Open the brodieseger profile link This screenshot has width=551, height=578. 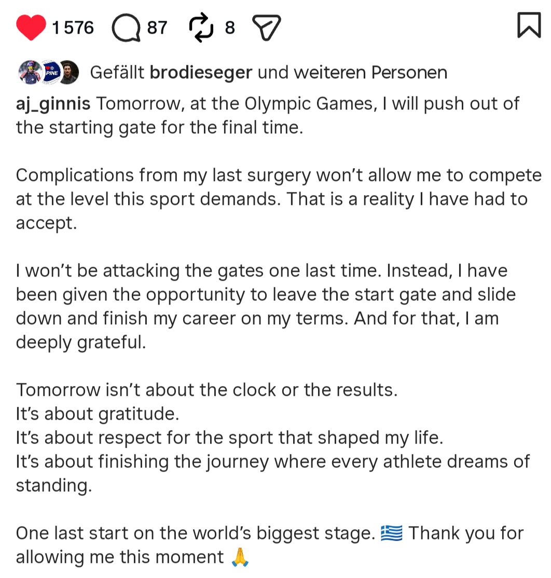[201, 73]
